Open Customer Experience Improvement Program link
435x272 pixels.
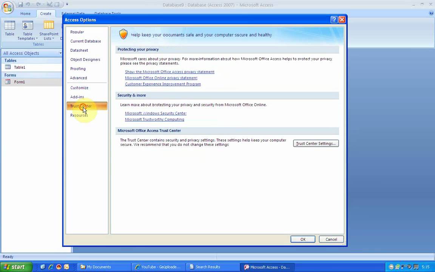tap(163, 84)
